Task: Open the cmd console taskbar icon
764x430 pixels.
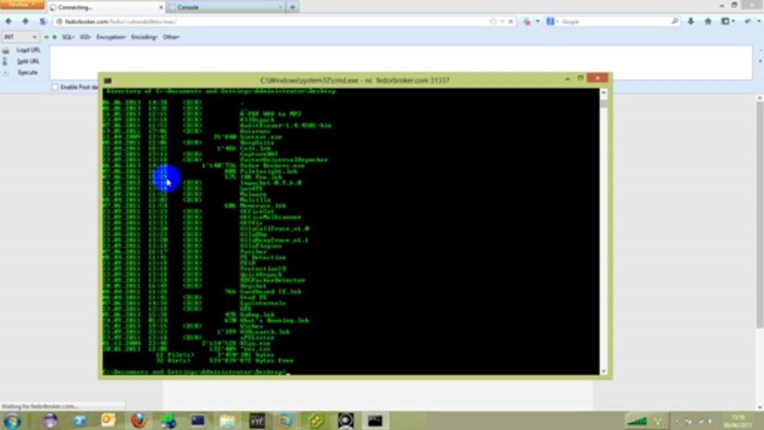Action: pos(375,420)
